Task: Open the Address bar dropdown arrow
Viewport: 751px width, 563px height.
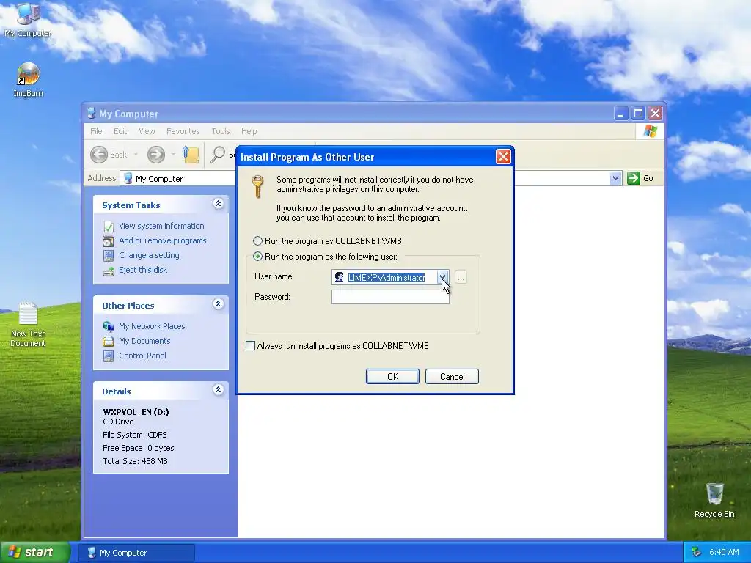Action: tap(615, 179)
